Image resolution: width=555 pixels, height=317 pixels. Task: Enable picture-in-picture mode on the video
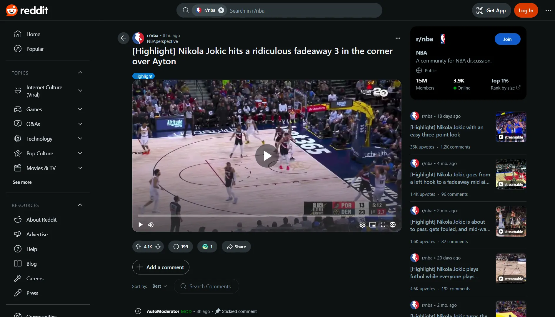point(373,225)
